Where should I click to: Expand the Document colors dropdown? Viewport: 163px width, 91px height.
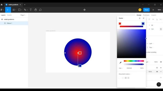[125, 74]
